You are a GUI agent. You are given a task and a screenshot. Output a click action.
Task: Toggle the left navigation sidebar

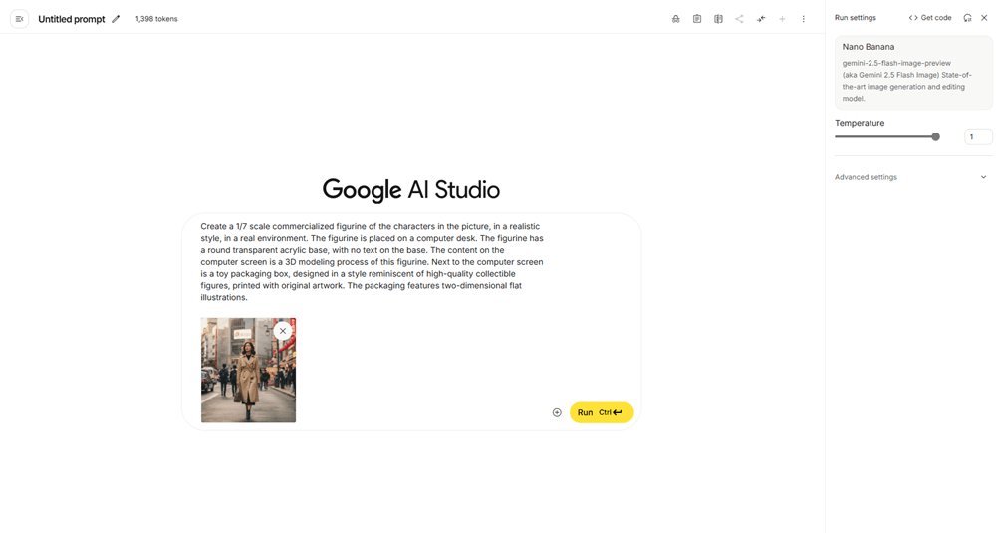point(20,19)
